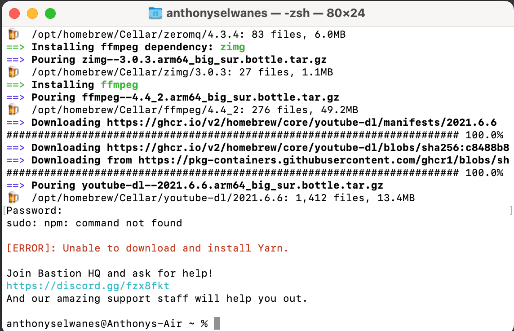Close the terminal window with red button
Screen dimensions: 514x331
click(x=14, y=13)
